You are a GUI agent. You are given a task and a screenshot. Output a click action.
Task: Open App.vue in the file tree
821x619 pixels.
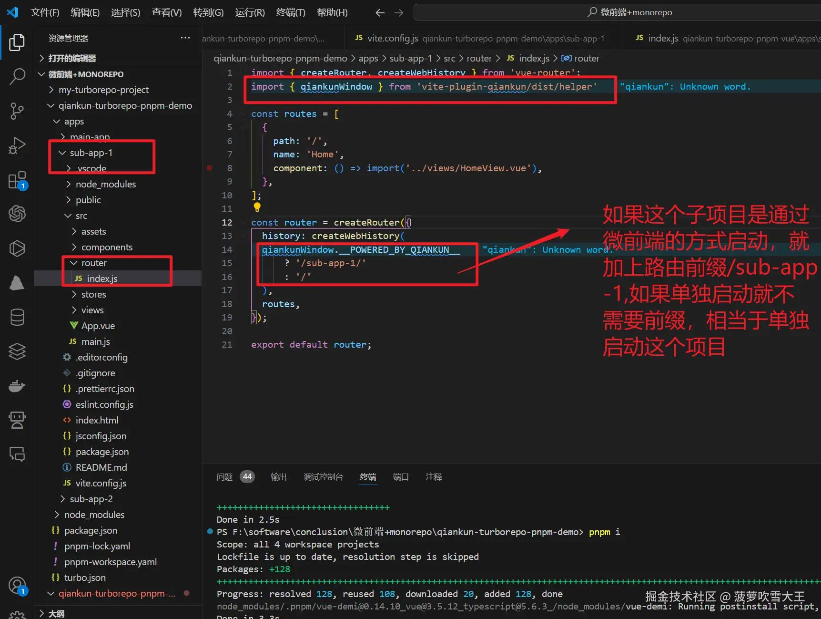click(118, 326)
